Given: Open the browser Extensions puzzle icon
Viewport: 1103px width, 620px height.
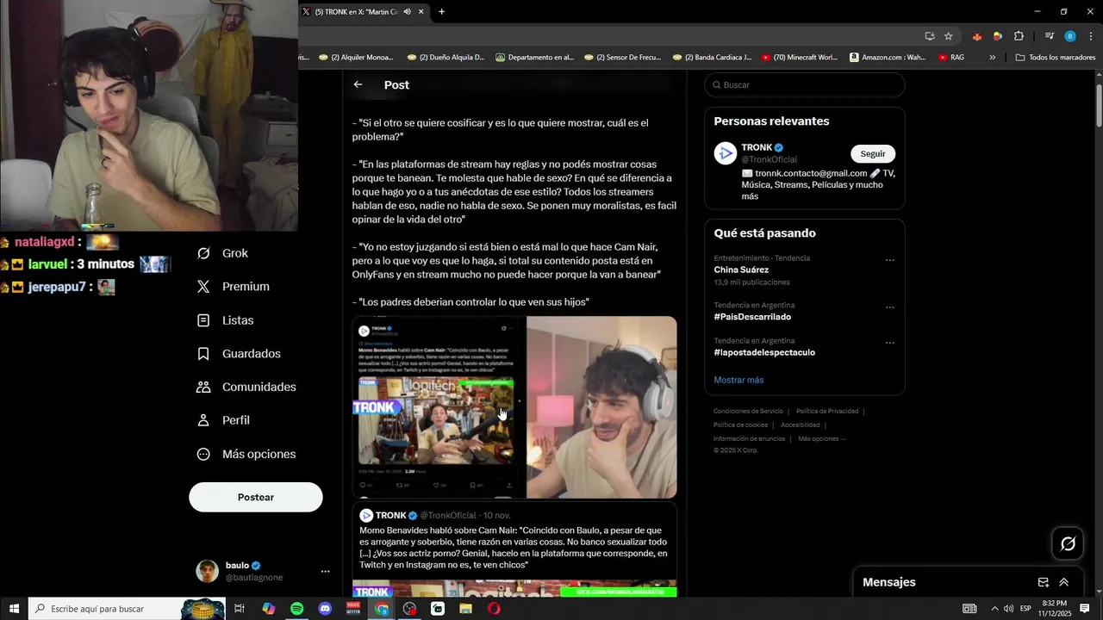Looking at the screenshot, I should (1019, 36).
